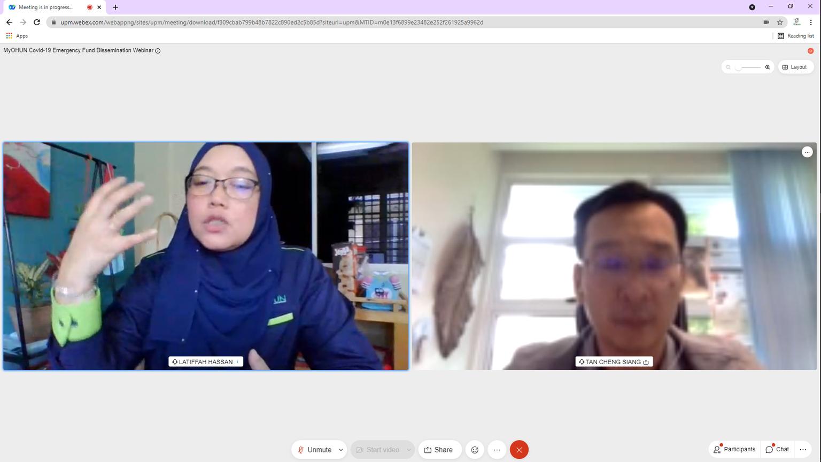This screenshot has height=462, width=821.
Task: Share your screen with Share button
Action: pyautogui.click(x=439, y=450)
